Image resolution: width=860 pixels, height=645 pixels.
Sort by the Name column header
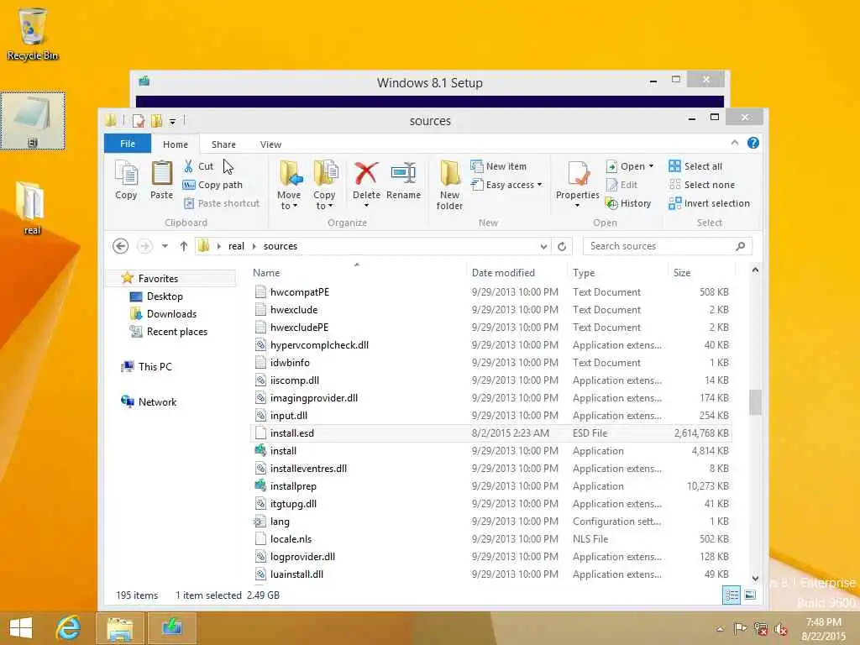pos(356,273)
